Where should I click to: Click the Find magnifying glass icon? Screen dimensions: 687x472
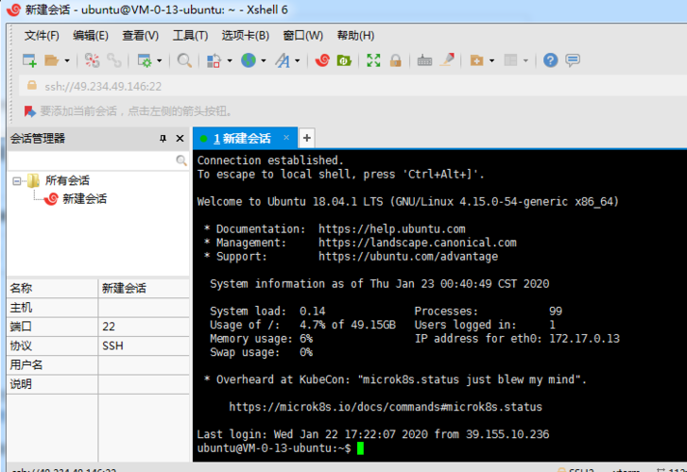[184, 60]
